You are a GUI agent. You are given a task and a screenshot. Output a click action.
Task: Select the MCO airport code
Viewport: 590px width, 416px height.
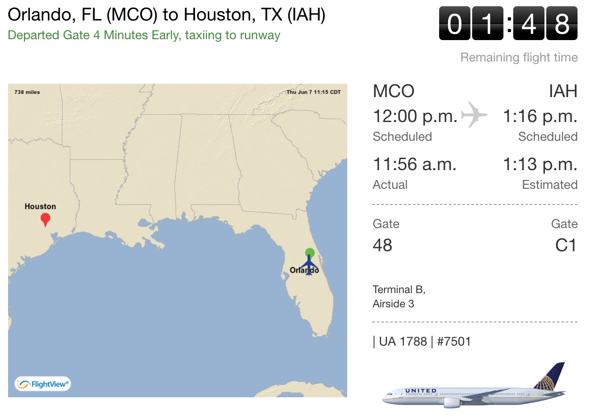(394, 91)
